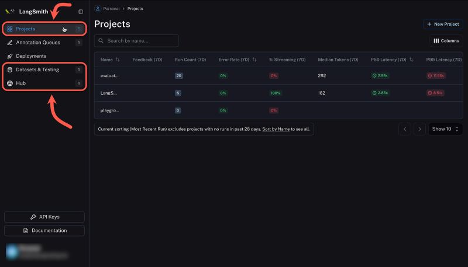Open the API Keys button
The height and width of the screenshot is (267, 468).
[x=44, y=217]
